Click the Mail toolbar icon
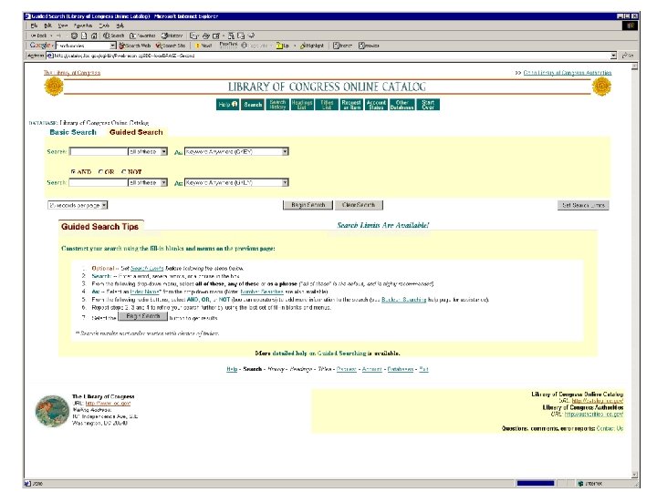 [x=194, y=36]
